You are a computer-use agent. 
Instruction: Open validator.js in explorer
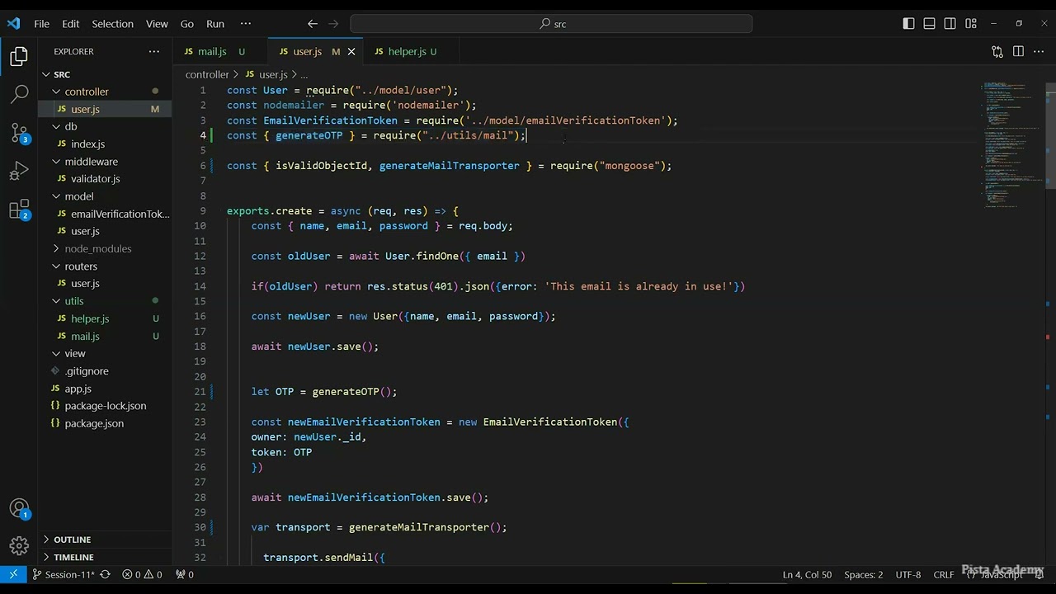coord(105,178)
